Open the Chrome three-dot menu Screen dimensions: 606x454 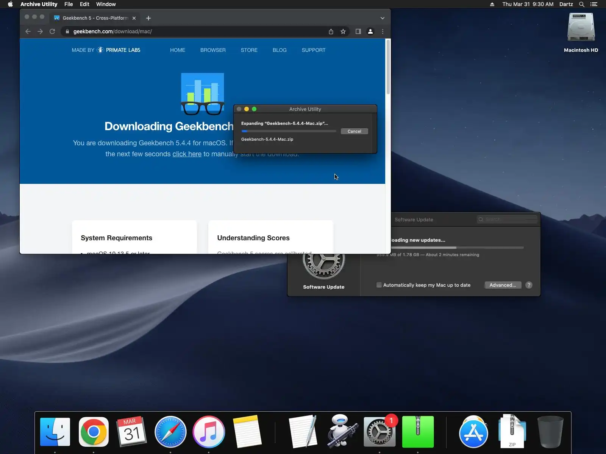(x=383, y=31)
